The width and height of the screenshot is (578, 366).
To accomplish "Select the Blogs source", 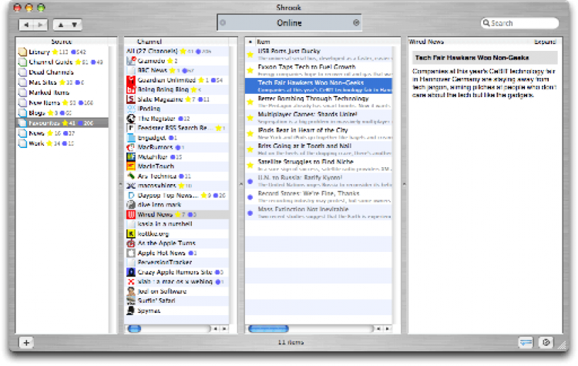I will (x=62, y=112).
